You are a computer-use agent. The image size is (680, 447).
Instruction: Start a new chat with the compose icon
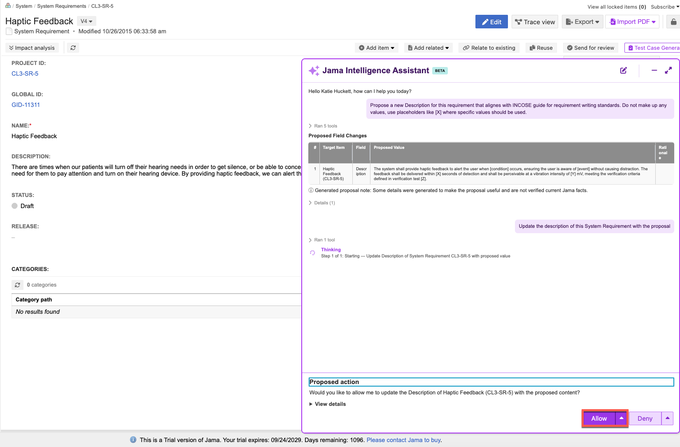(x=624, y=71)
